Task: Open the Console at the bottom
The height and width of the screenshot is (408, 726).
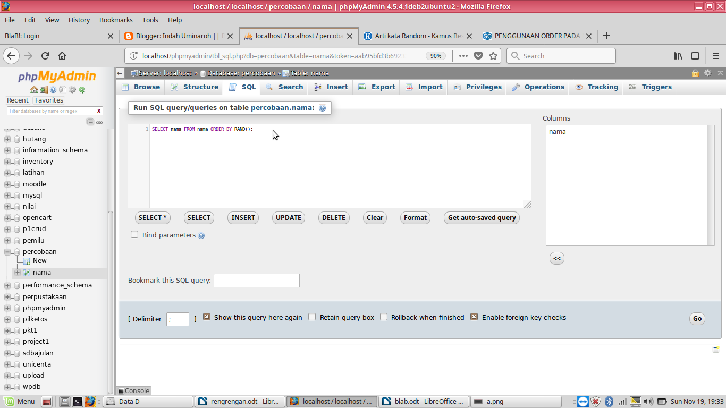Action: (x=134, y=390)
